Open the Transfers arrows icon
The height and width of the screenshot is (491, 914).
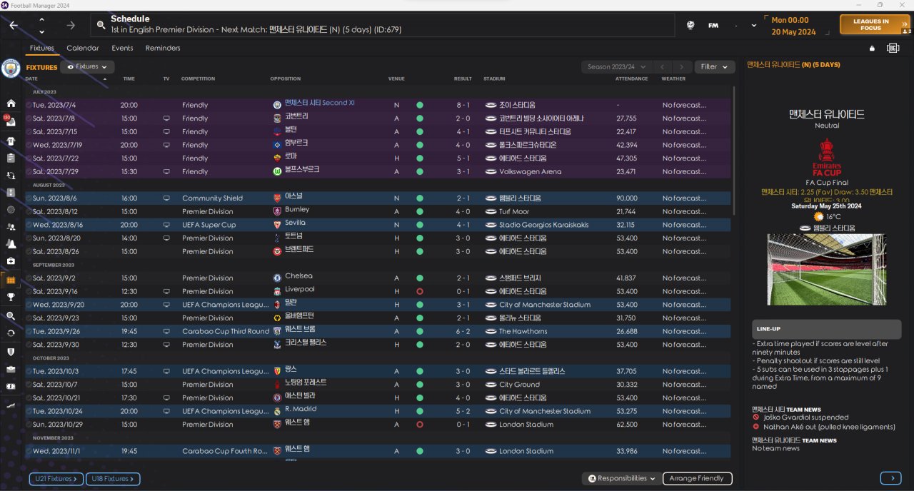(x=11, y=333)
